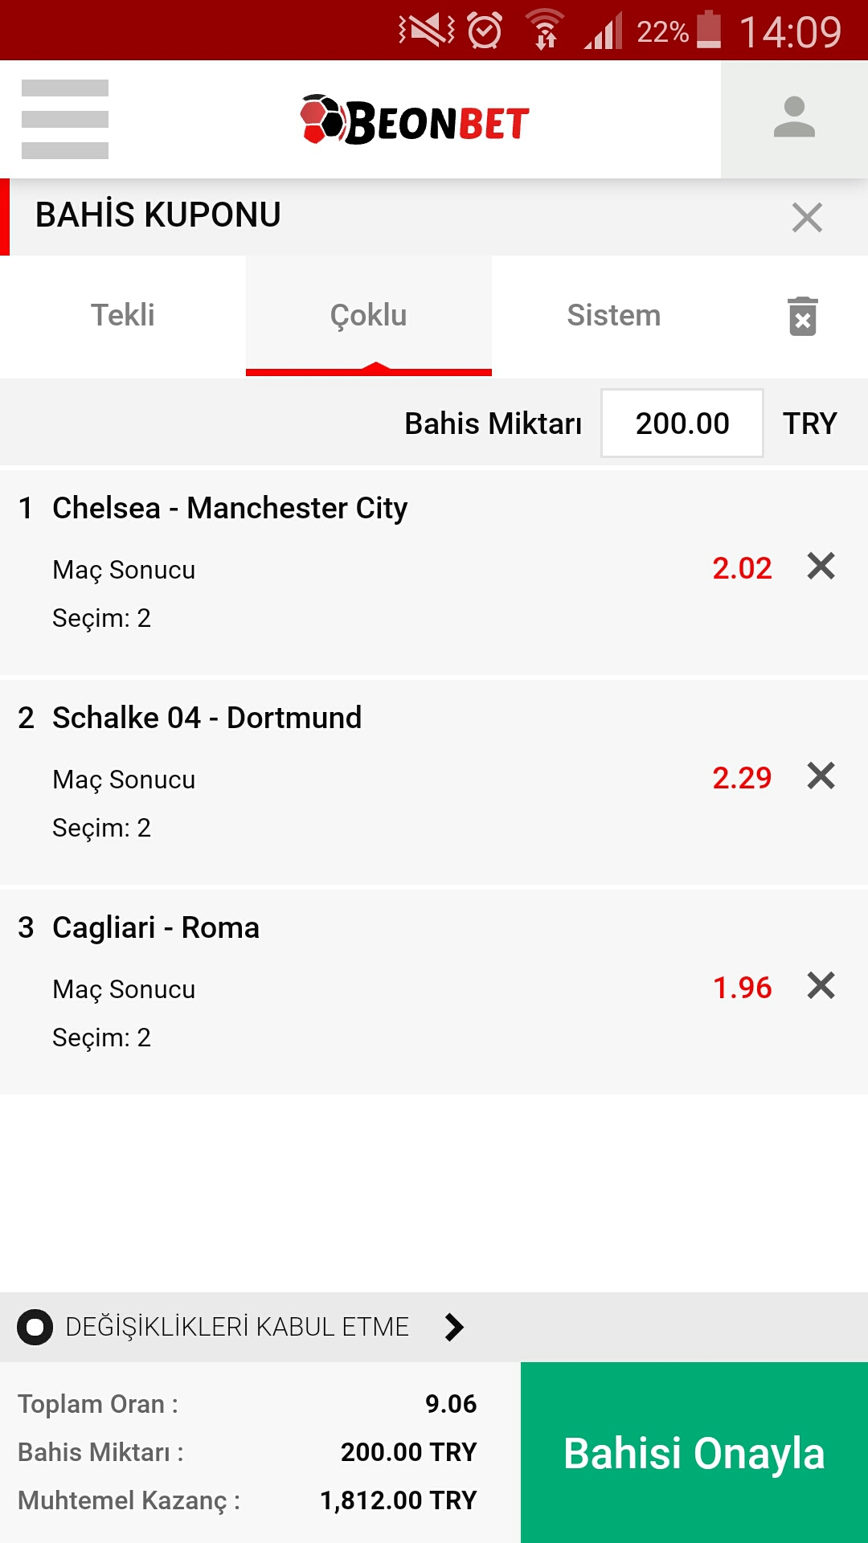Open the hamburger menu

tap(65, 119)
